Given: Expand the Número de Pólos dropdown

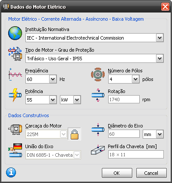Looking at the screenshot, I should pos(135,79).
